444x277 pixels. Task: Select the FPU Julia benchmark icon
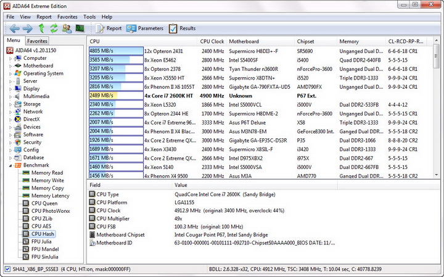pyautogui.click(x=26, y=242)
